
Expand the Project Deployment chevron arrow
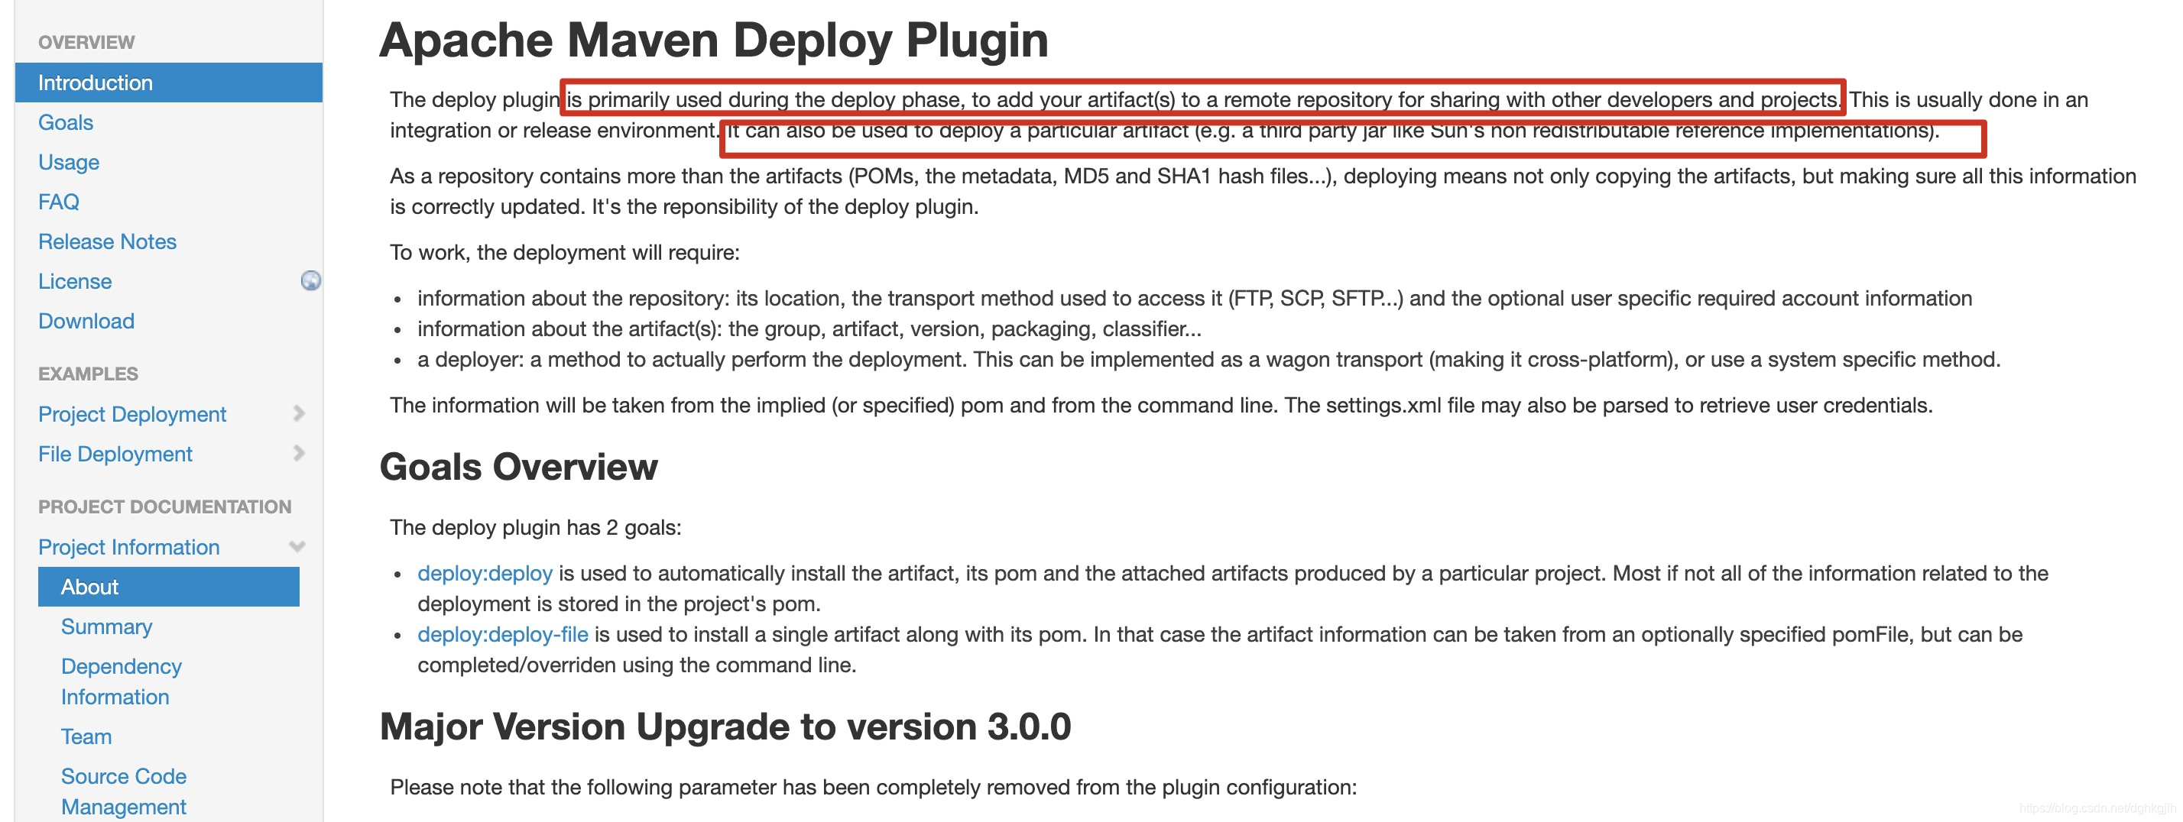[298, 413]
